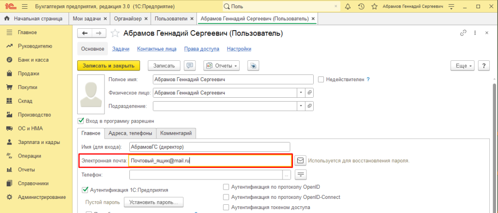Click the Зарплата и кадры person icon
This screenshot has height=213, width=498.
(x=9, y=142)
